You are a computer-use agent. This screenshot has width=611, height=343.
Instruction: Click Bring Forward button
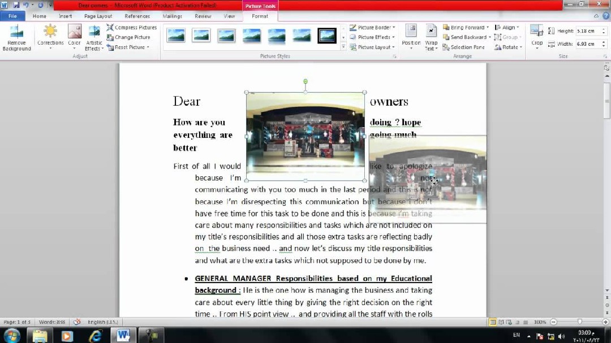(464, 27)
